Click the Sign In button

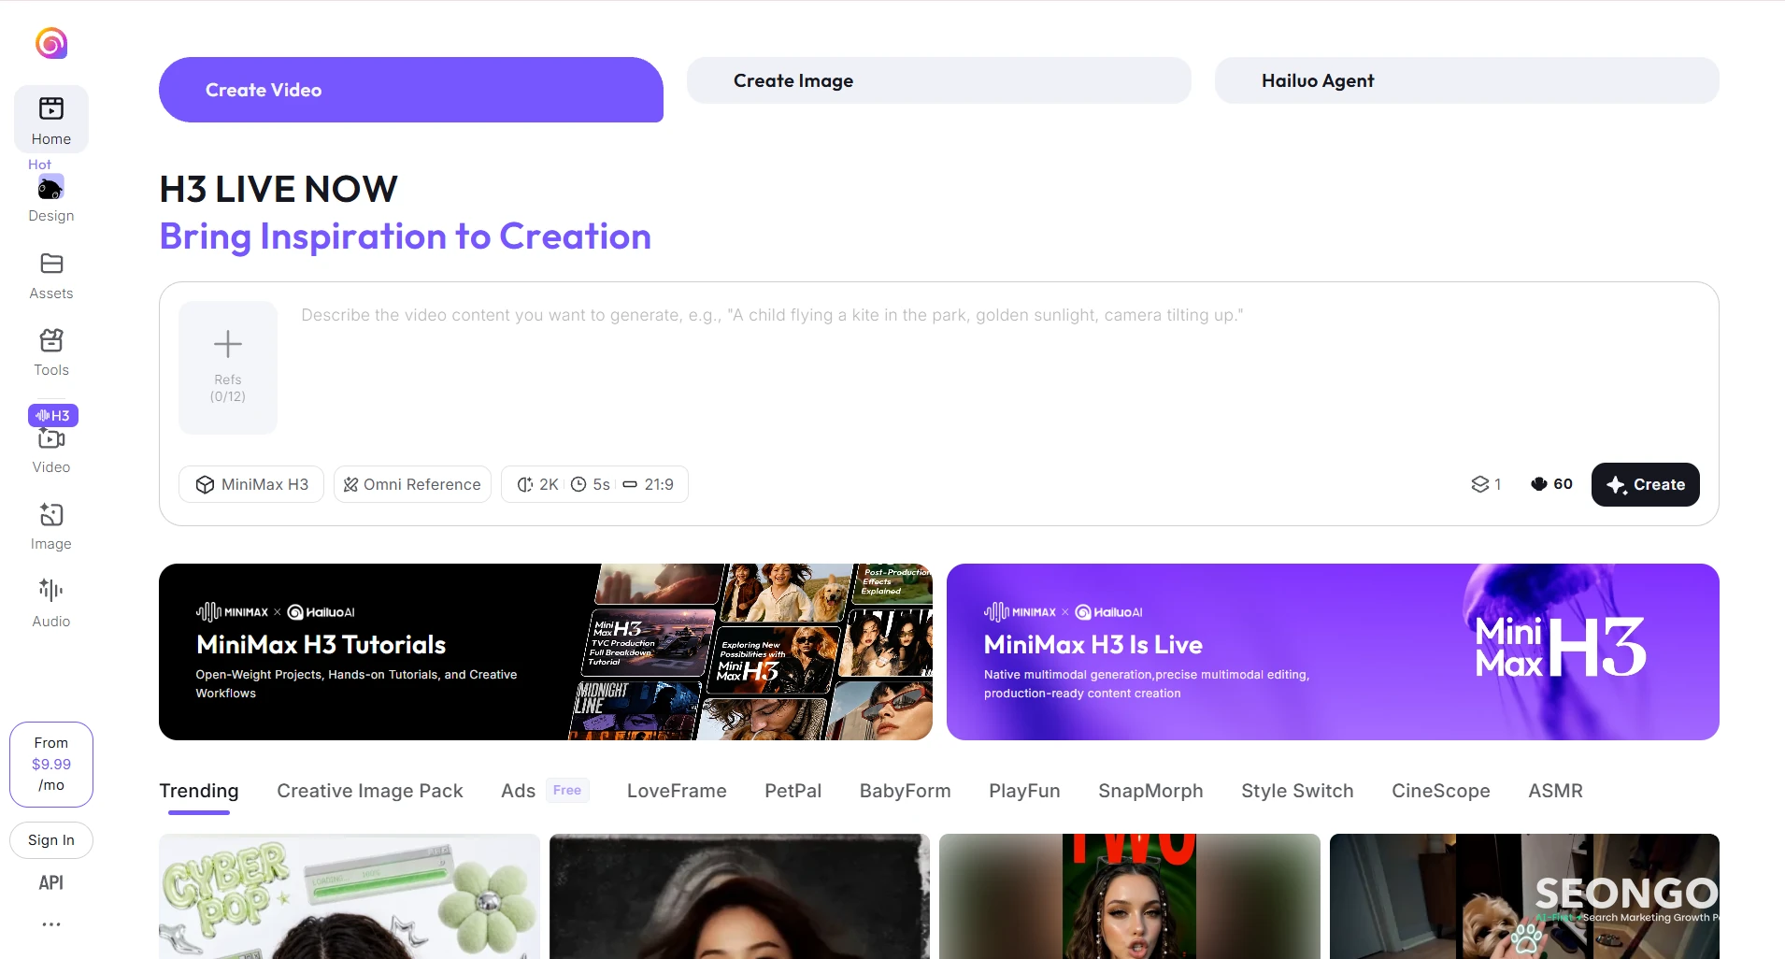point(51,840)
